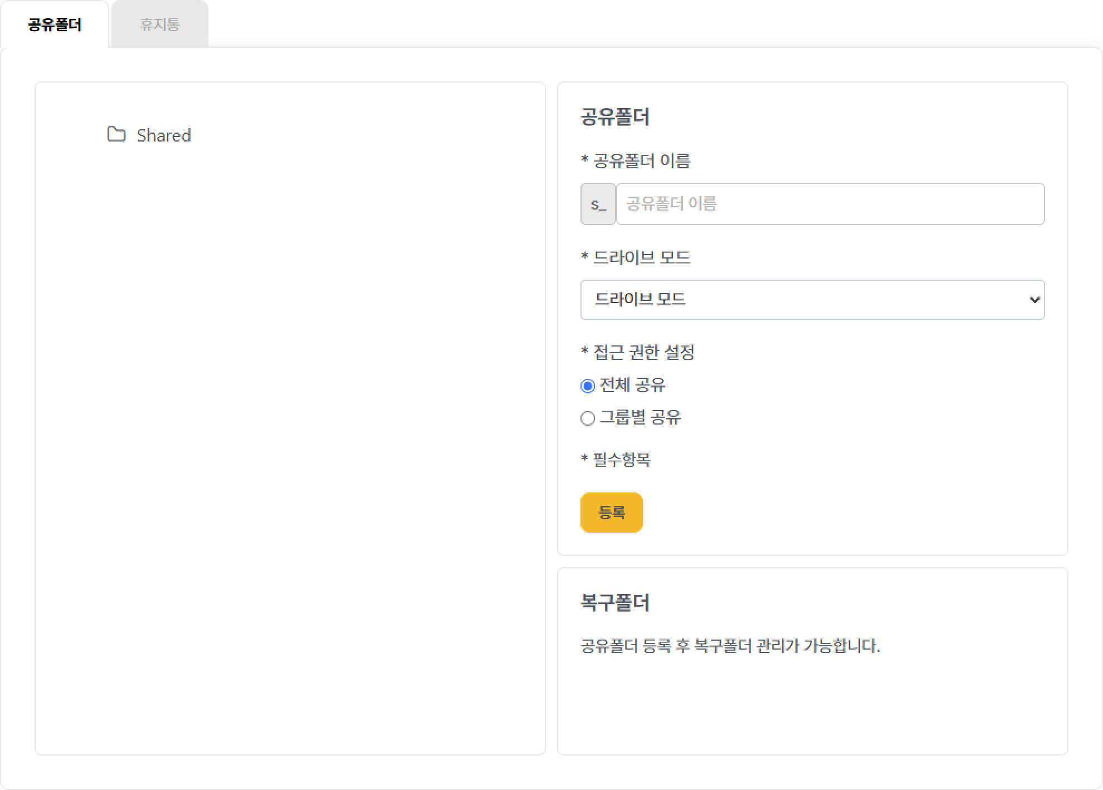
Task: Click the '* 드라이브 모드' field label
Action: (635, 257)
